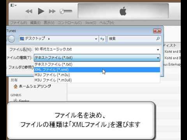Open the iTunes window menu icon
Viewport: 187px width, 140px height.
[x=14, y=5]
